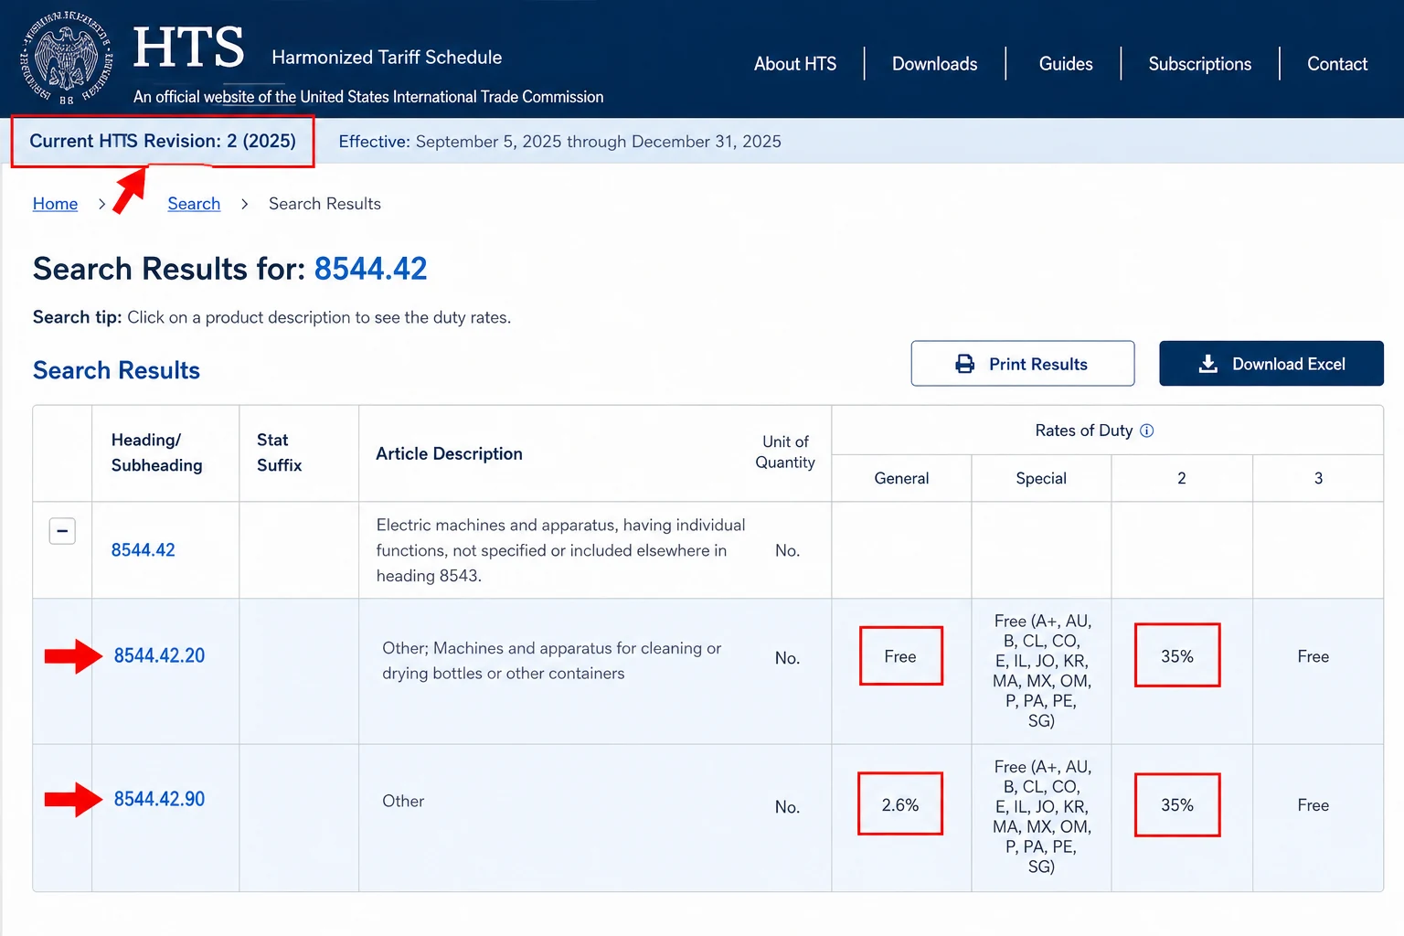Screen dimensions: 1404x936
Task: Click the Heading/Subheading column header
Action: tap(157, 452)
